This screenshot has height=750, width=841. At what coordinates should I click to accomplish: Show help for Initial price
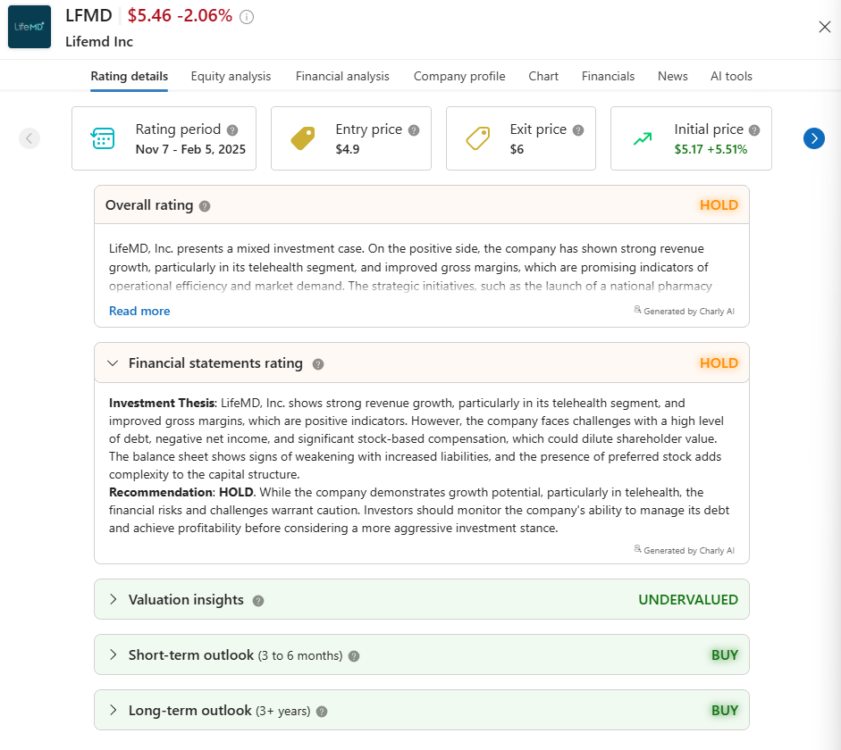point(754,130)
